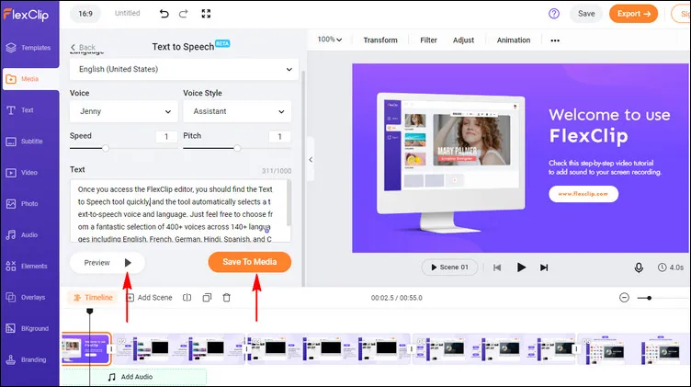Zoom out the timeline with minus icon
The width and height of the screenshot is (691, 387).
click(624, 298)
